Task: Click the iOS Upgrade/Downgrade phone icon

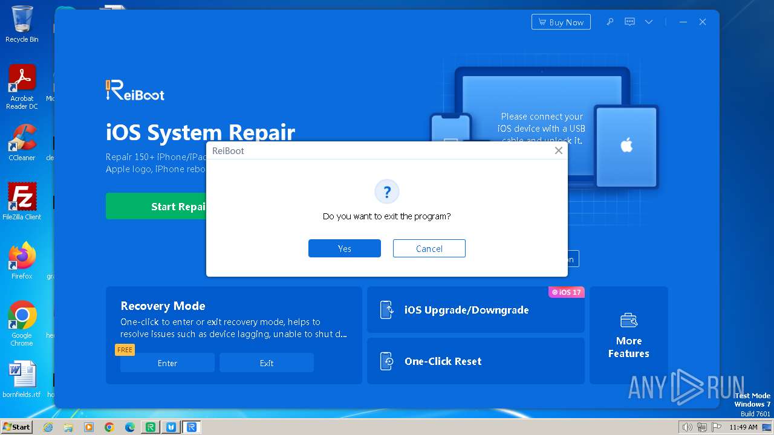Action: click(x=386, y=309)
